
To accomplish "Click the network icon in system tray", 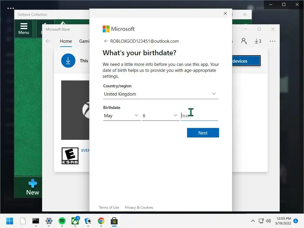I will [261, 221].
